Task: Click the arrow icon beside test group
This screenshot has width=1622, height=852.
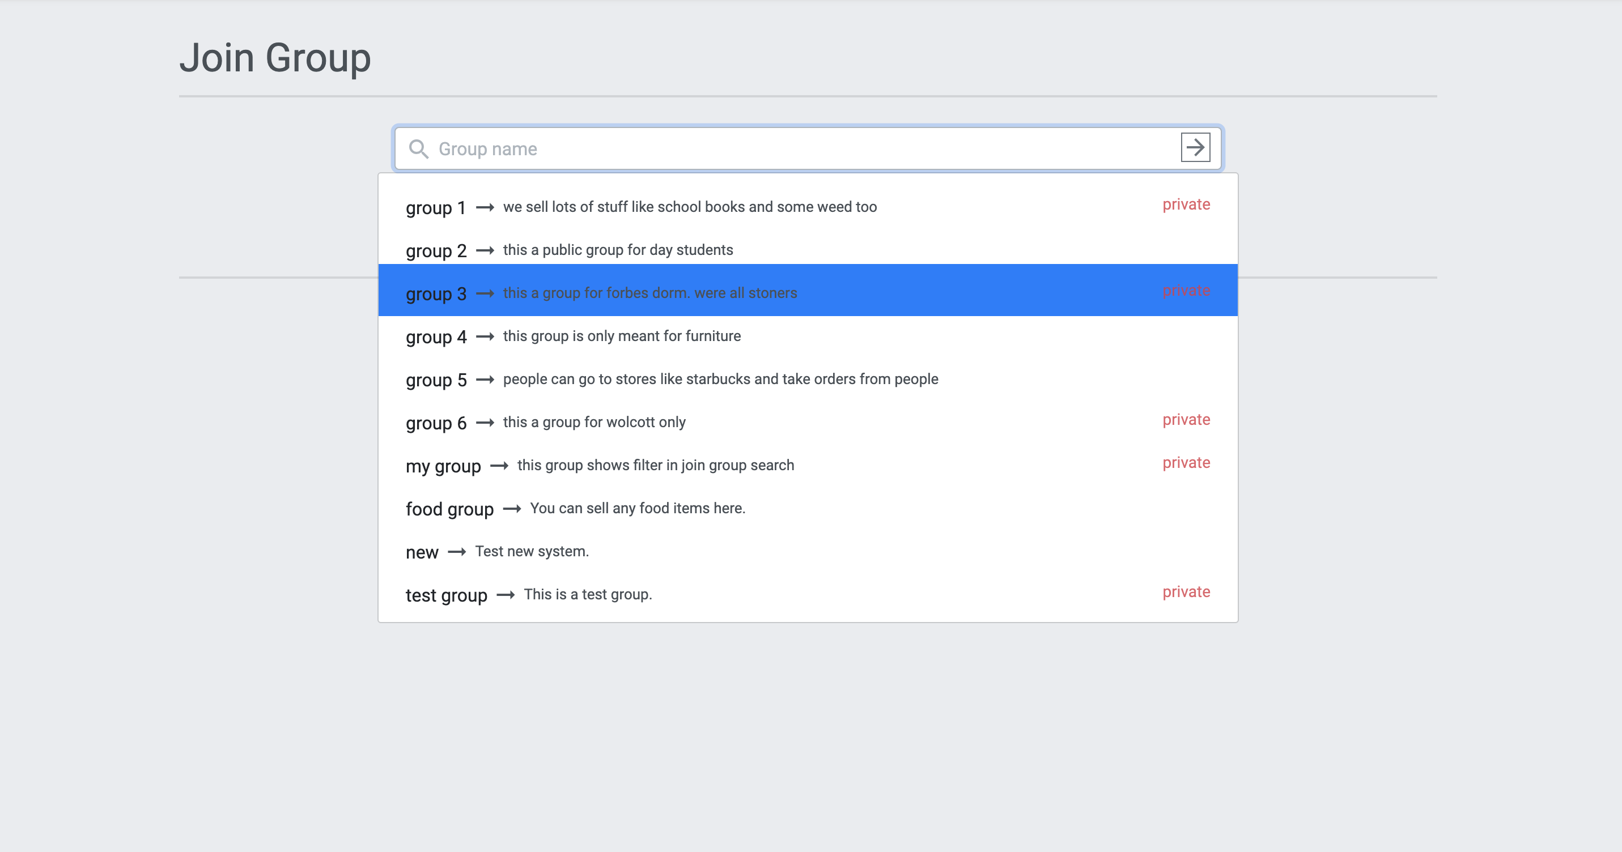Action: 506,595
